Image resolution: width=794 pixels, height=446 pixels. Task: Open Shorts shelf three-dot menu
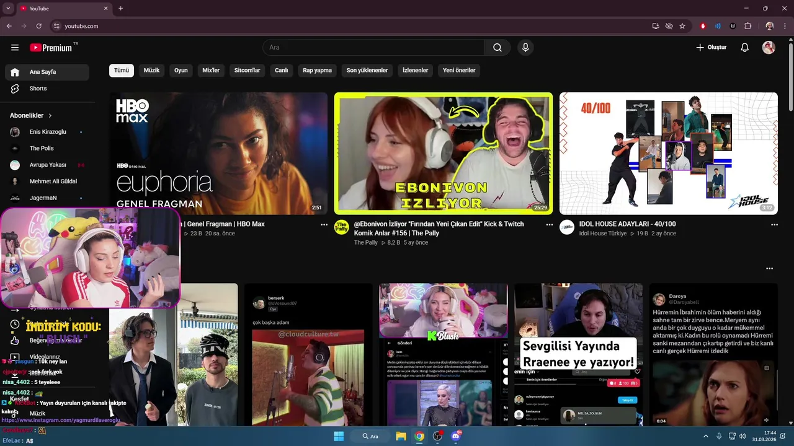point(769,268)
